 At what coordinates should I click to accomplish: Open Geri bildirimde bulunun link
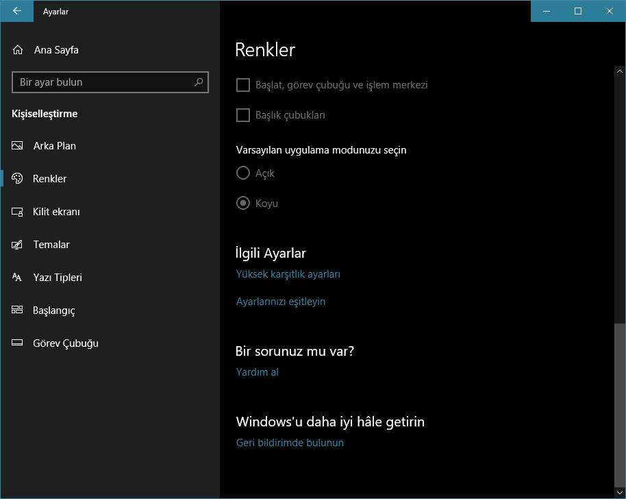click(290, 443)
